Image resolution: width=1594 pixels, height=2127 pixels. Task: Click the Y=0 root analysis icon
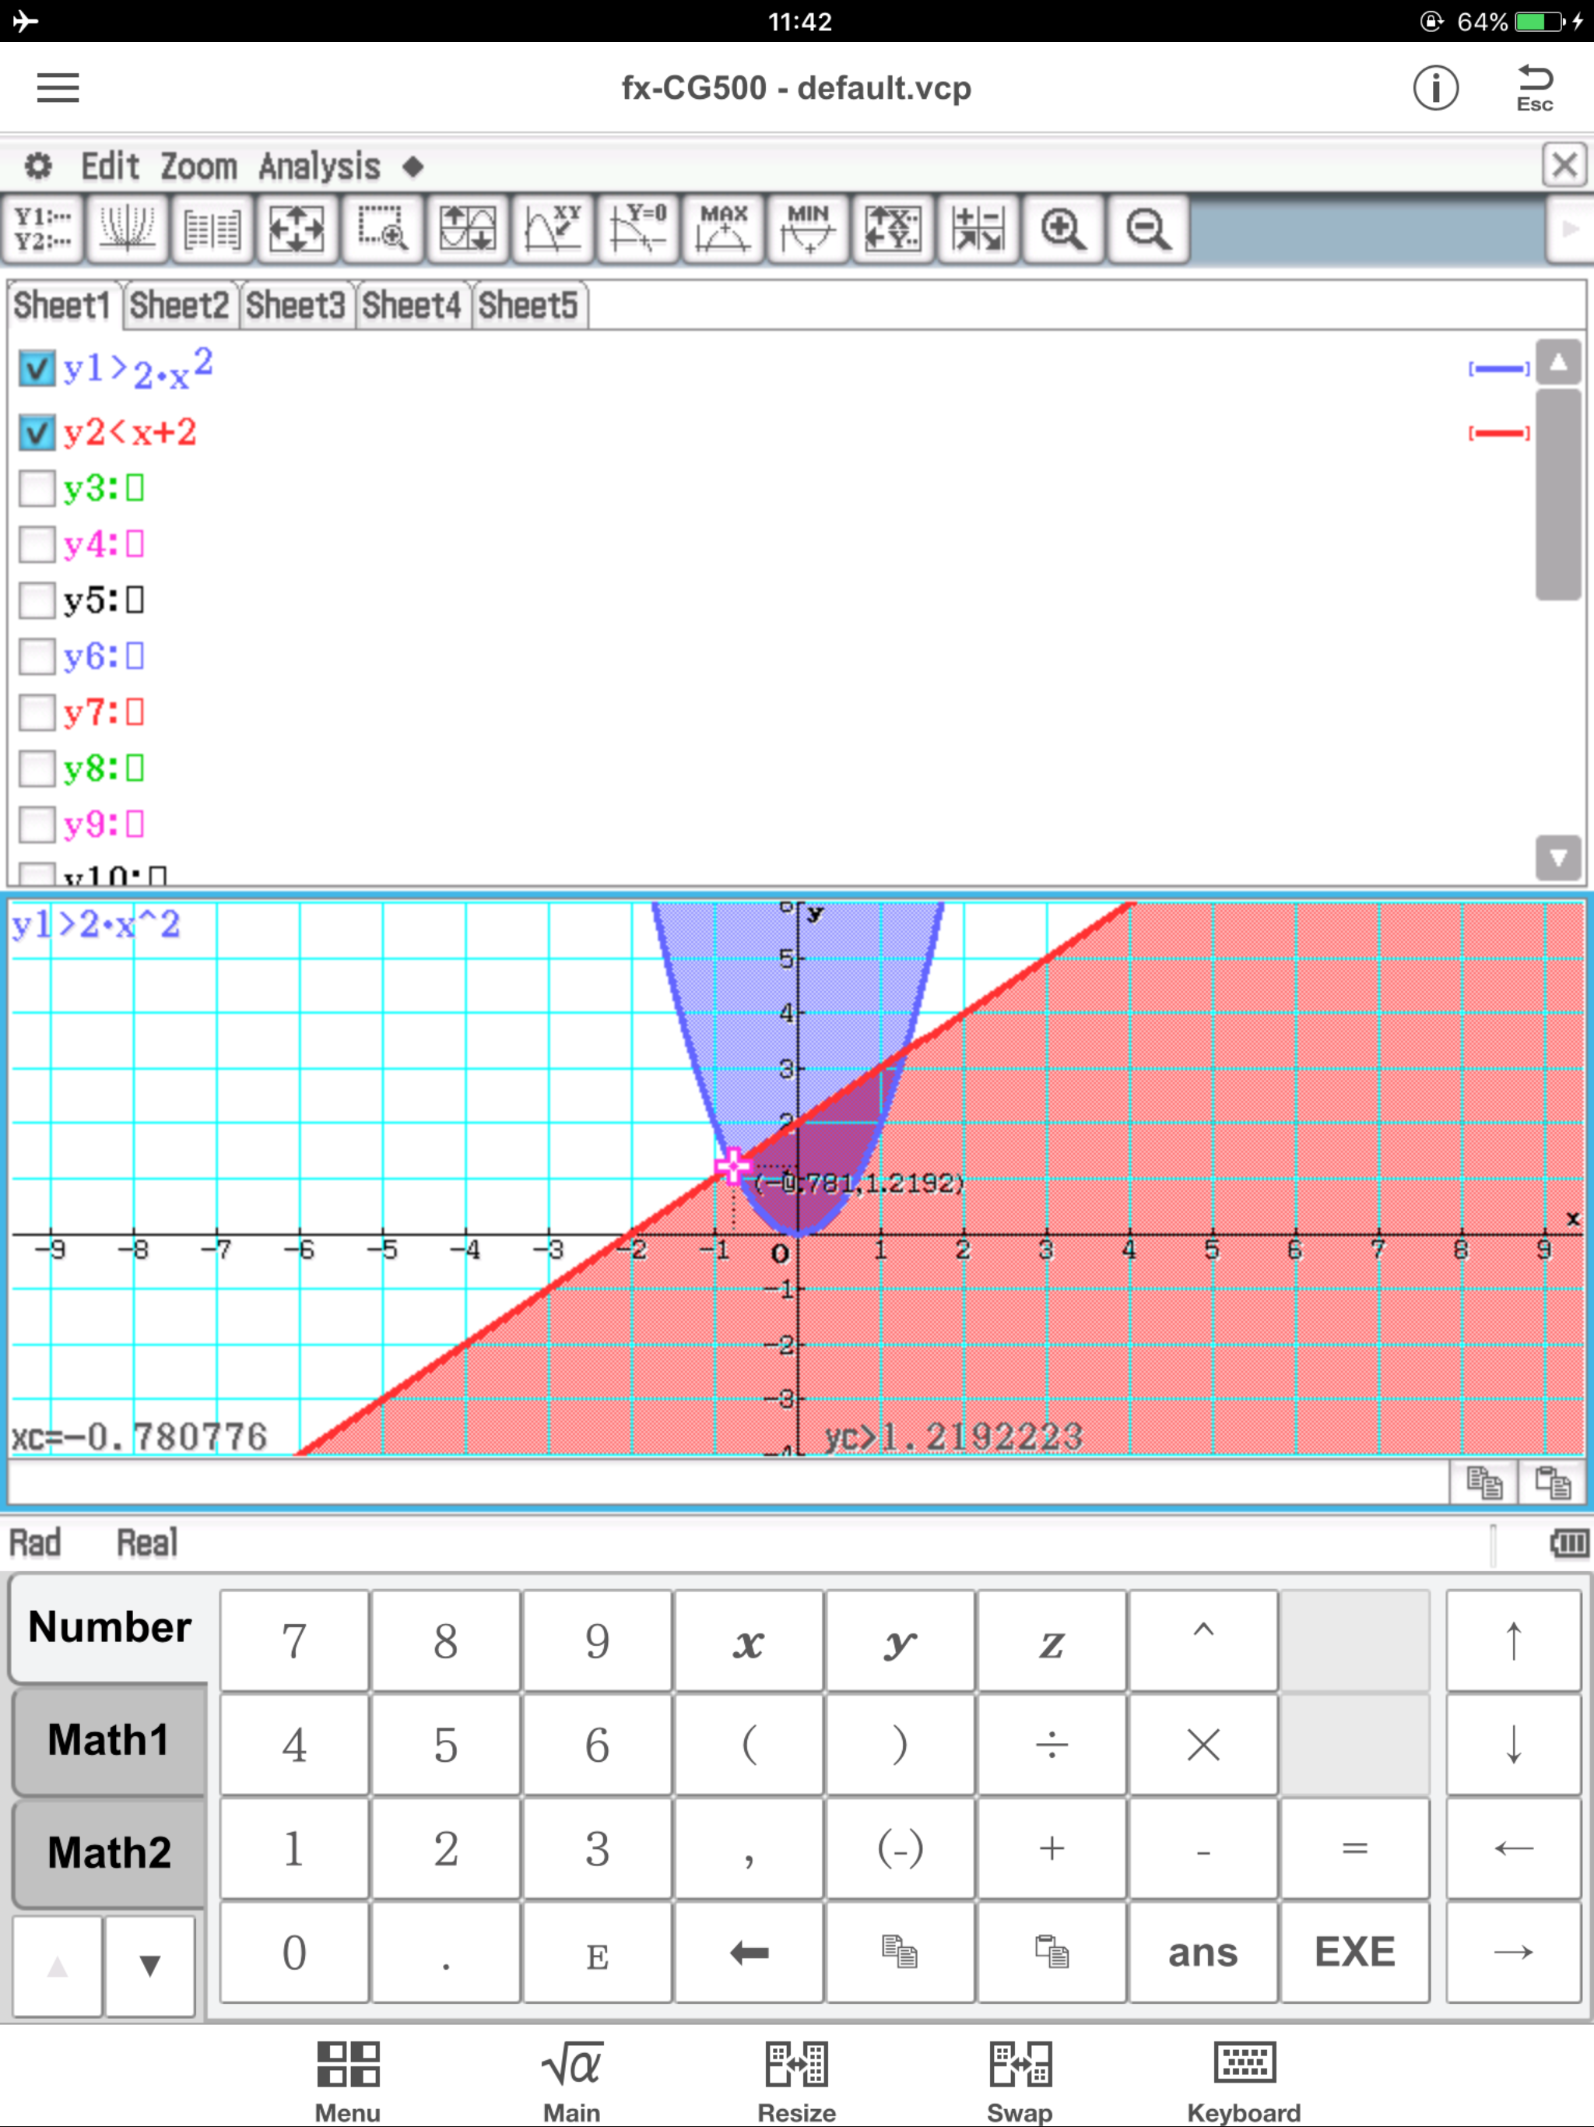point(638,229)
